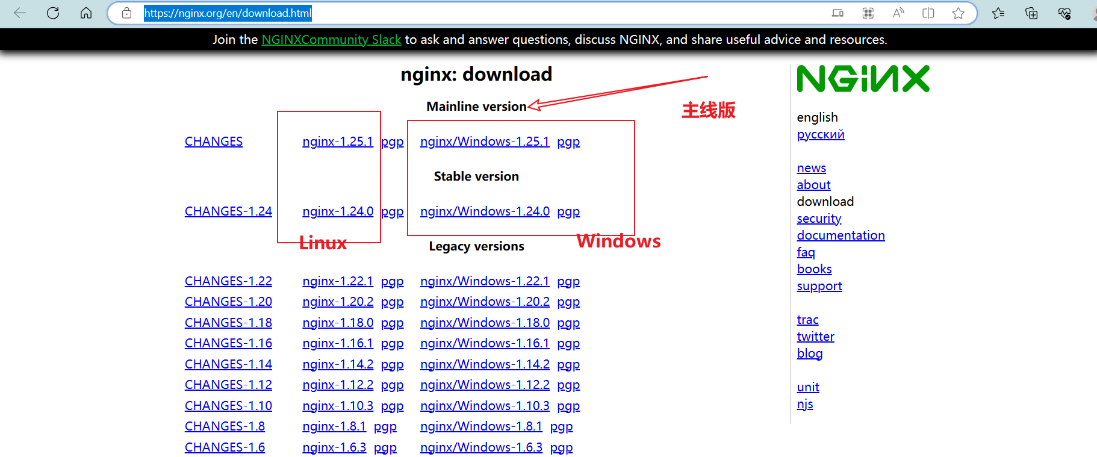Open CHANGES-1.12 link
1097x457 pixels.
228,385
